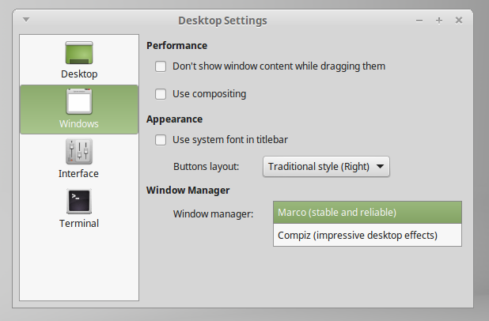Maximize the Desktop Settings window

(439, 21)
